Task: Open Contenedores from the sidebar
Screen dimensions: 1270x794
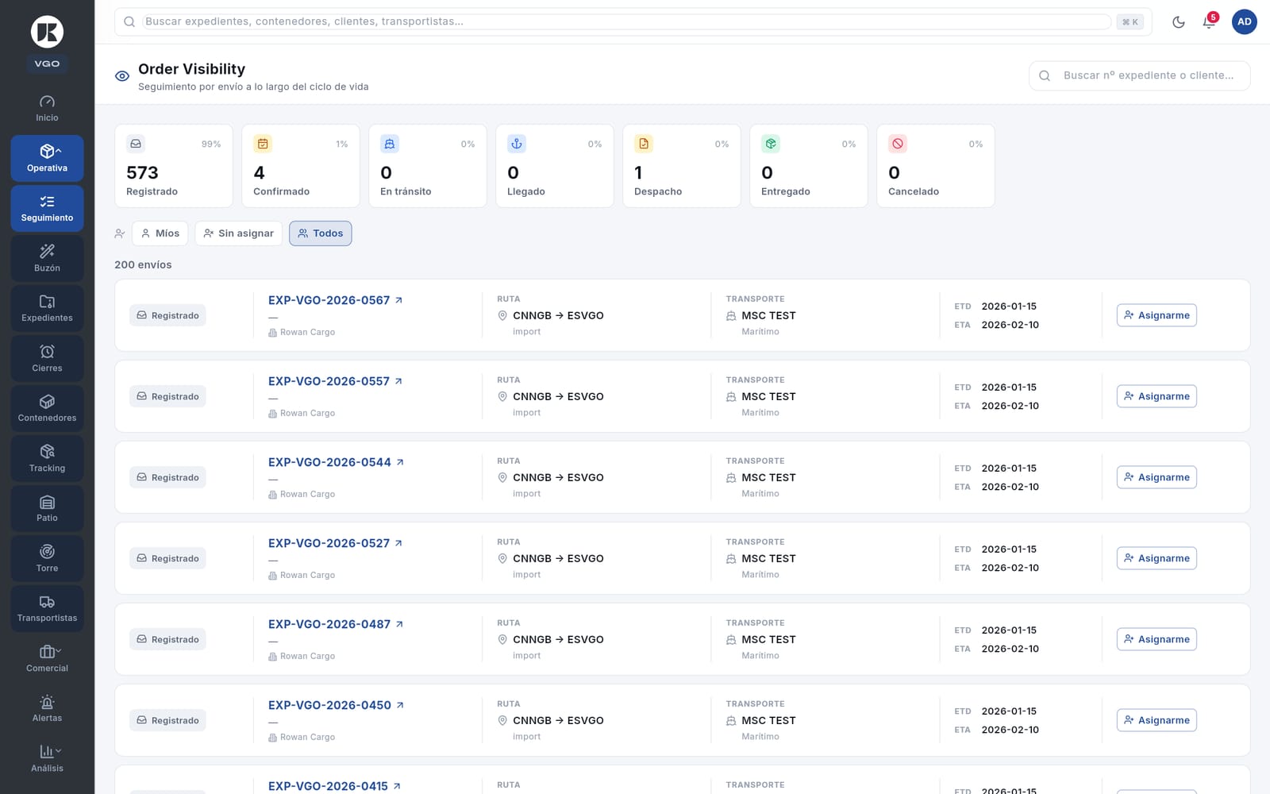Action: point(47,409)
